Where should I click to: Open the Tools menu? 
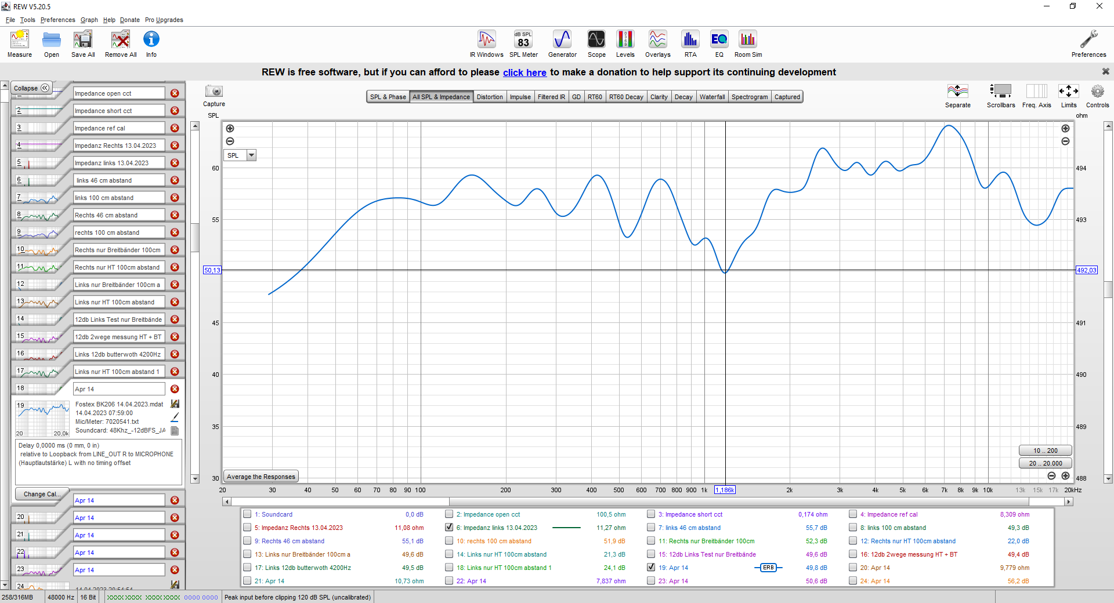click(27, 20)
